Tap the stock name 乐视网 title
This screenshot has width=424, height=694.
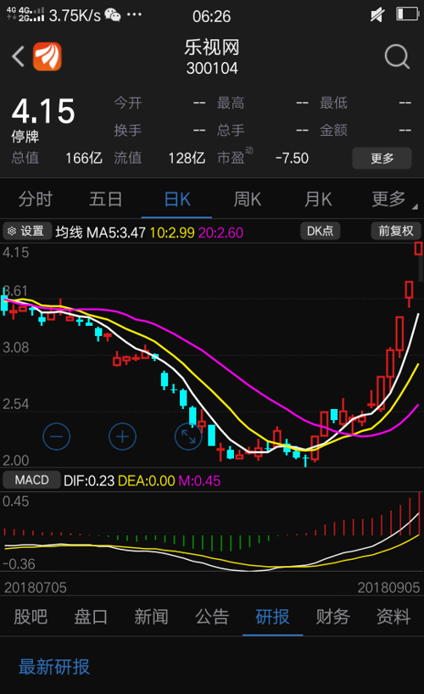coord(212,48)
